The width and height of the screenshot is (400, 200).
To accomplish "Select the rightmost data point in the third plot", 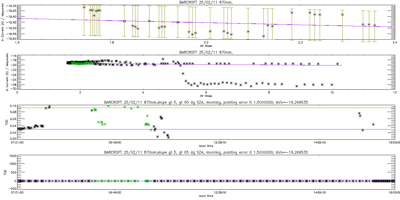I will tap(373, 124).
